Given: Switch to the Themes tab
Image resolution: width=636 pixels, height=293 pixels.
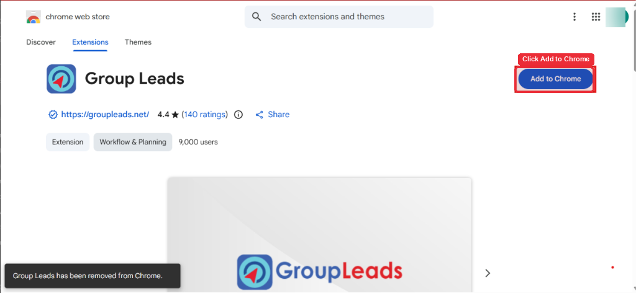Looking at the screenshot, I should click(138, 42).
